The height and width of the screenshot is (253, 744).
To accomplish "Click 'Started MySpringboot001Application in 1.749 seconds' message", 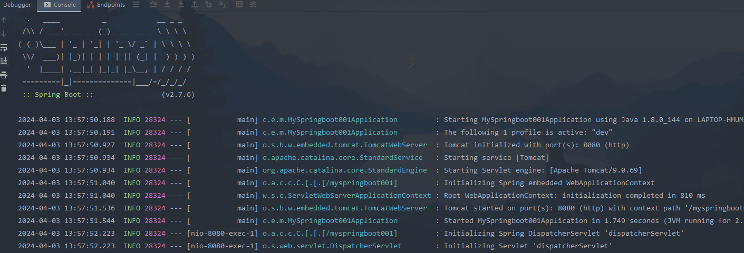I will point(594,221).
